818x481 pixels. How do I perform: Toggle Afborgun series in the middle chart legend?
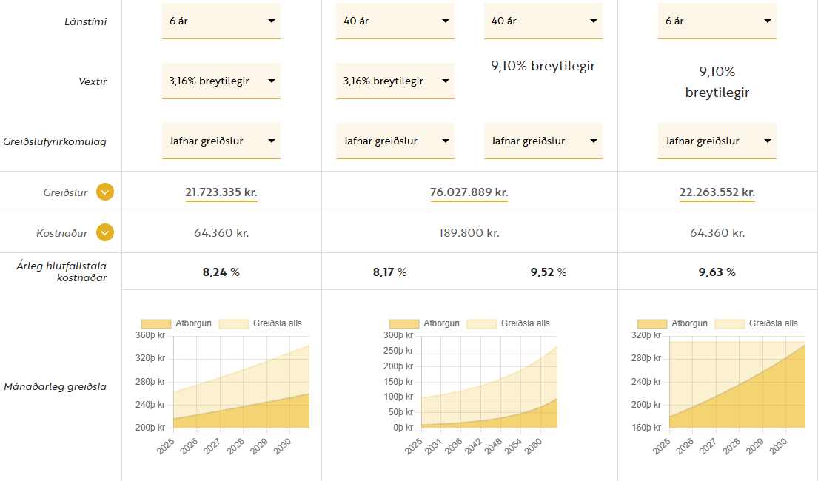pyautogui.click(x=403, y=323)
